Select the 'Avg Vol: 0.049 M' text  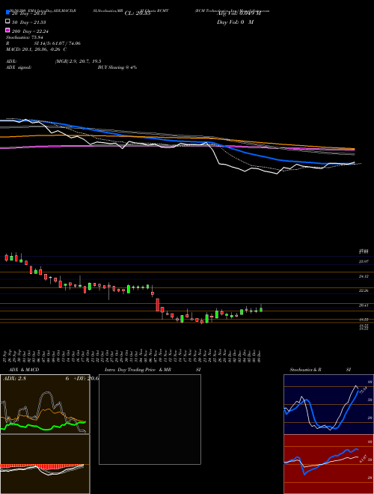pos(239,13)
